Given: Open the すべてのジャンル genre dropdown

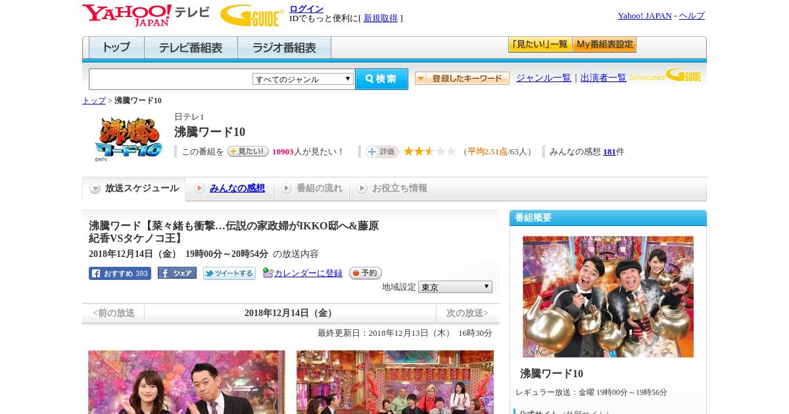Looking at the screenshot, I should tap(303, 79).
